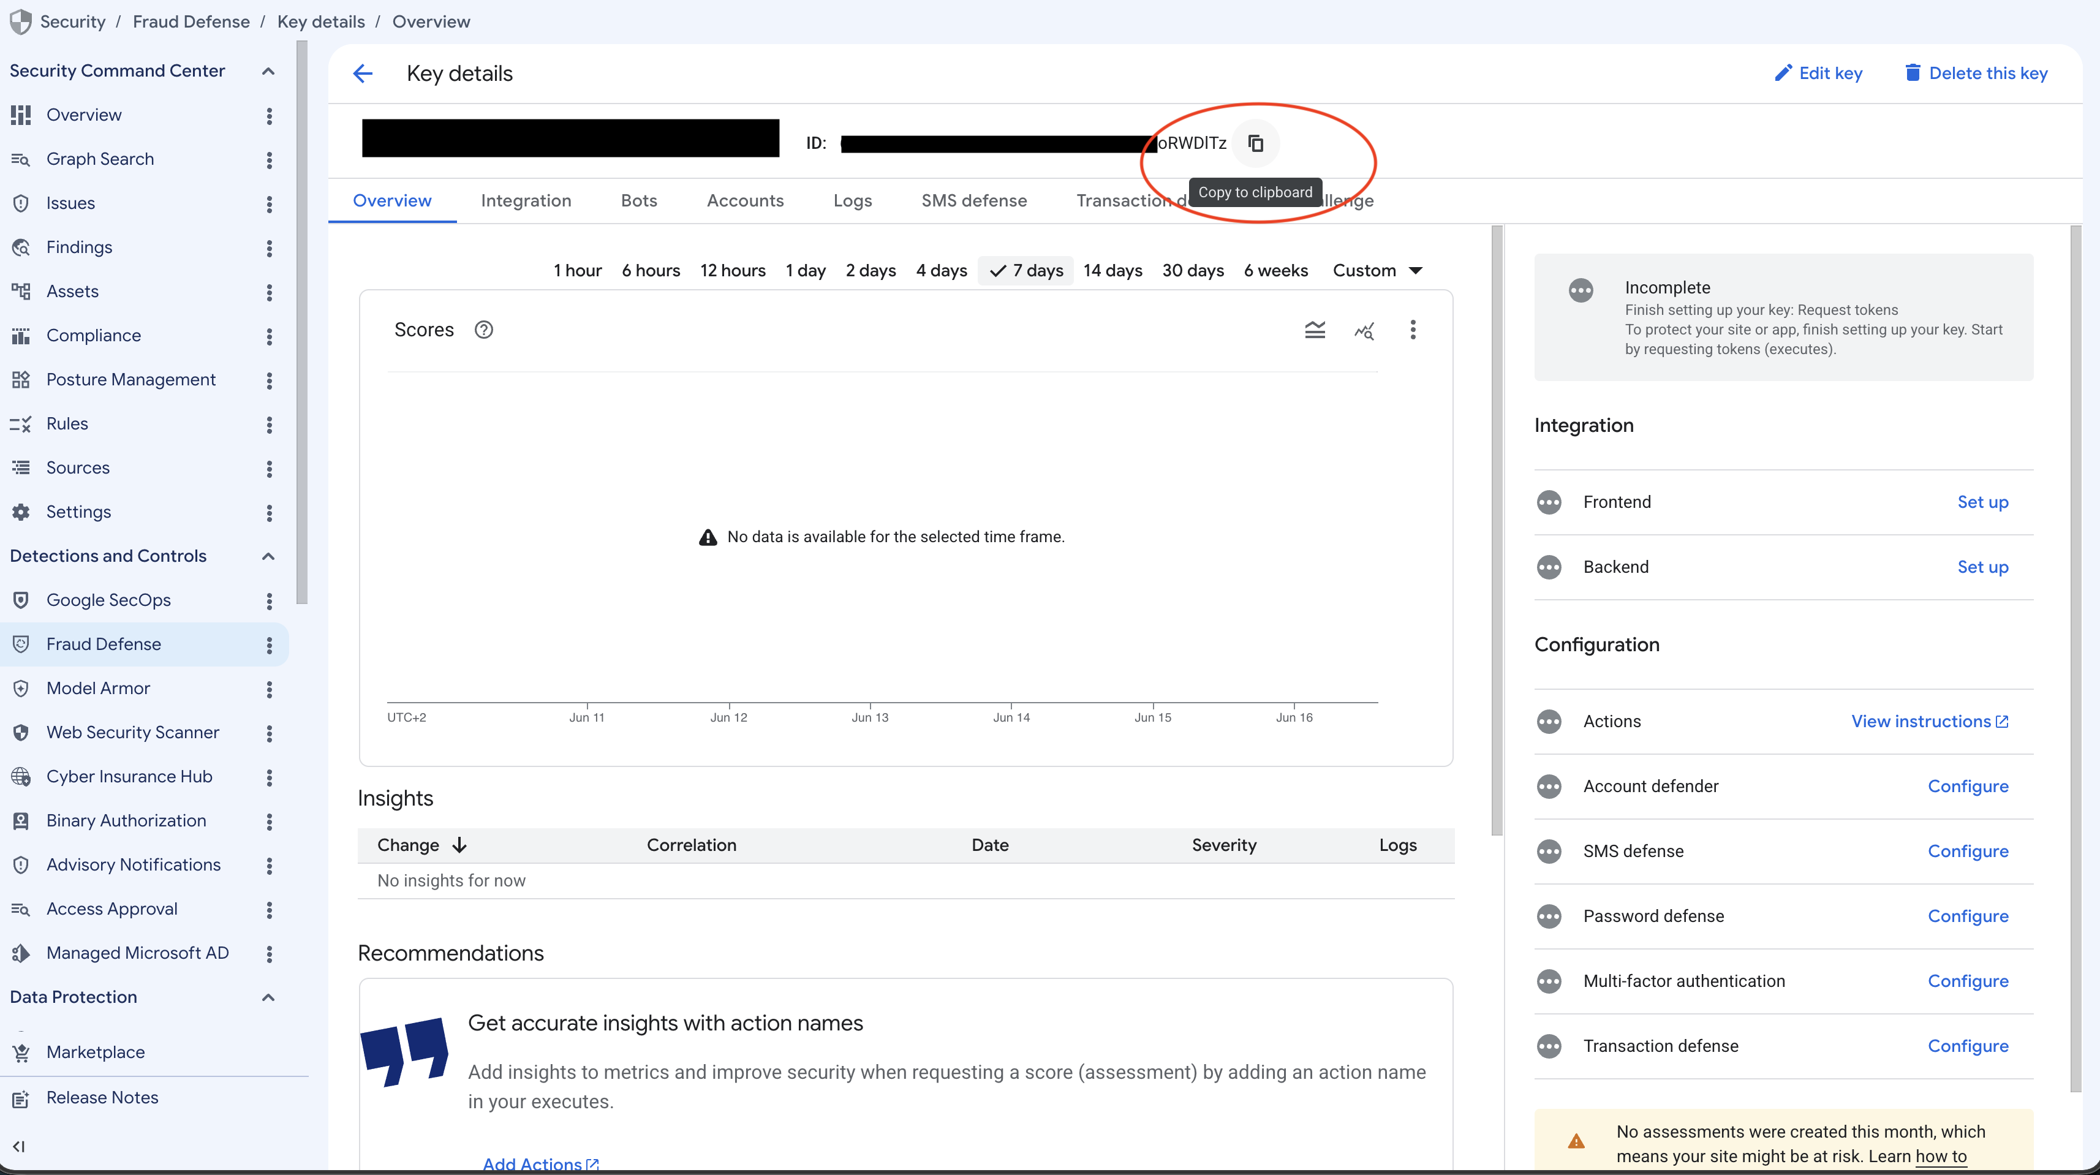Screen dimensions: 2100x1175
Task: Collapse the Security Command Center section
Action: point(268,71)
